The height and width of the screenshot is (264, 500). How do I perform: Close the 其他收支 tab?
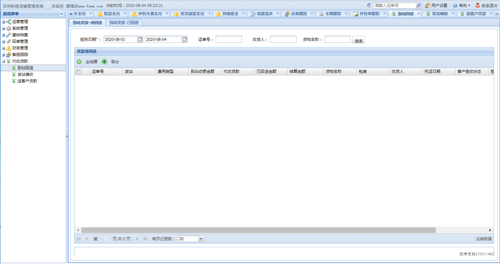pos(243,13)
